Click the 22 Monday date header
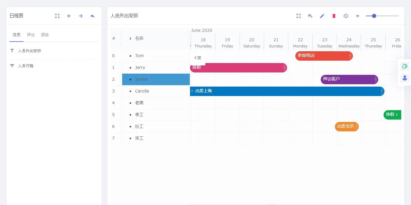411x205 pixels. 300,43
